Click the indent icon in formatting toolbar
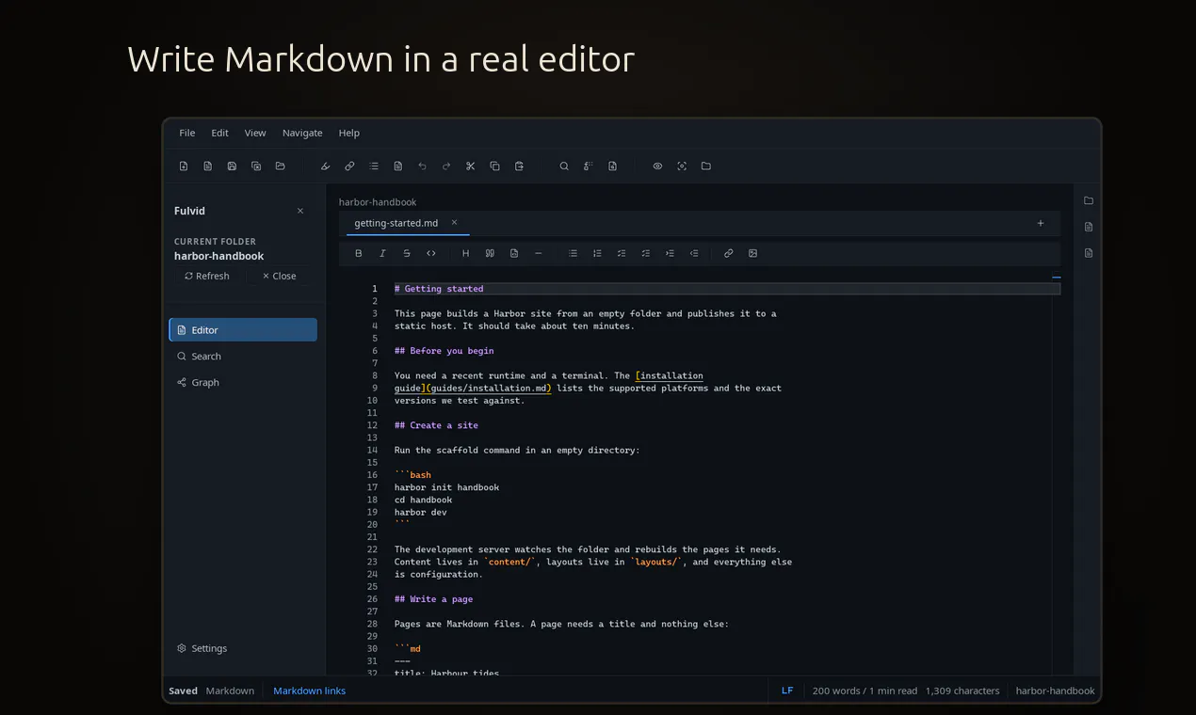 [x=670, y=253]
